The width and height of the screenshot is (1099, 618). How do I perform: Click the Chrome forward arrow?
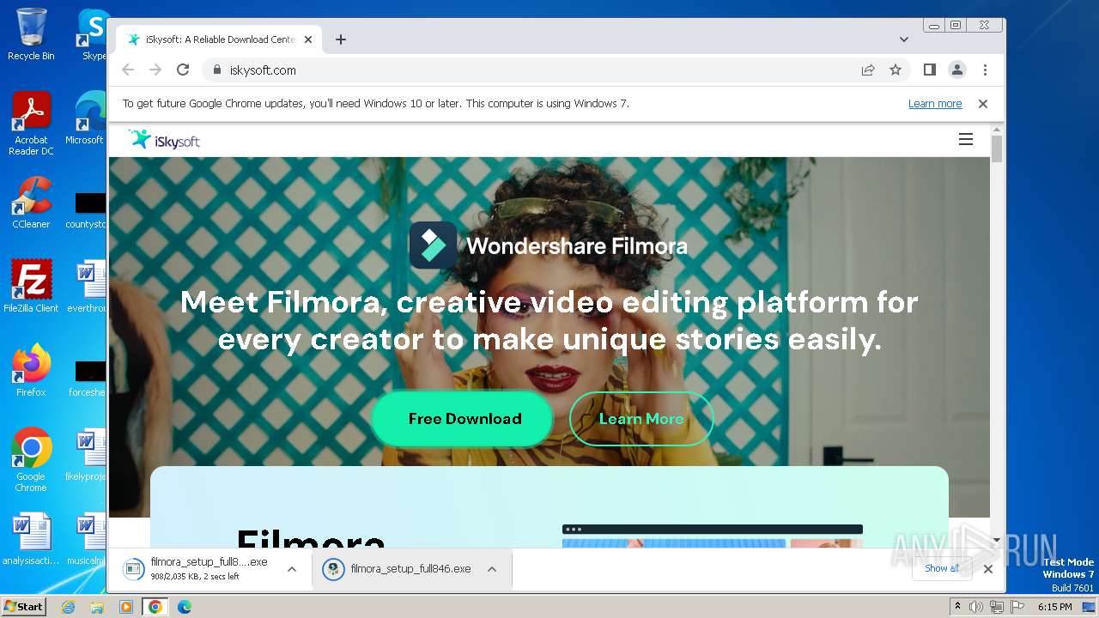click(155, 70)
